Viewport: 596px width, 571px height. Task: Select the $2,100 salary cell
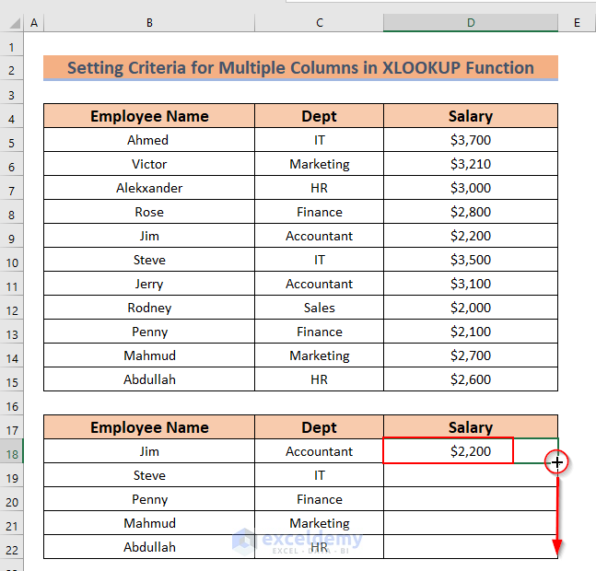(x=471, y=332)
